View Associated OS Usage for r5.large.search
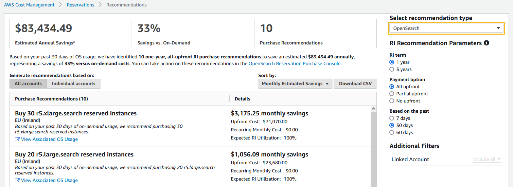 (49, 180)
